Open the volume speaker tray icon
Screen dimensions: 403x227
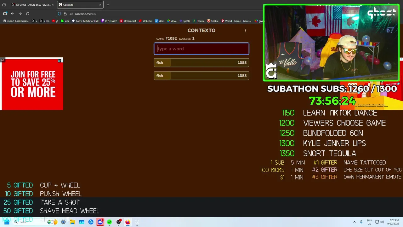[x=382, y=222]
